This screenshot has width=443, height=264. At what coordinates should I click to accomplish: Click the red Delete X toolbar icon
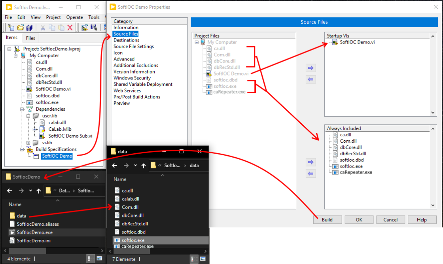pos(70,28)
